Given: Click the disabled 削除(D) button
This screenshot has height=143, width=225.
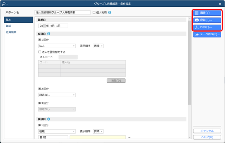Looking at the screenshot, I should 116,81.
